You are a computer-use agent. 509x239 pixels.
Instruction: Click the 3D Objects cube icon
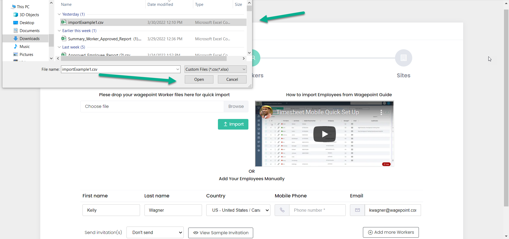pyautogui.click(x=16, y=15)
